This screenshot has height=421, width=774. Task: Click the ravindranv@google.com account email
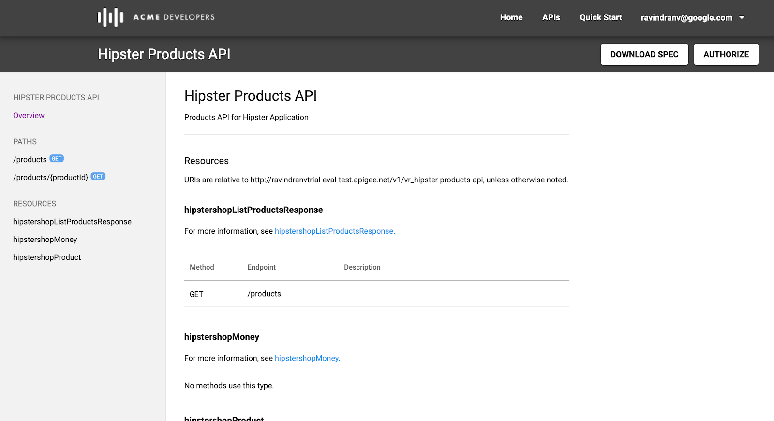686,17
